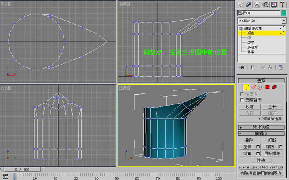The image size is (289, 180).
Task: Select 边 in modifier stack
Action: pos(249,38)
